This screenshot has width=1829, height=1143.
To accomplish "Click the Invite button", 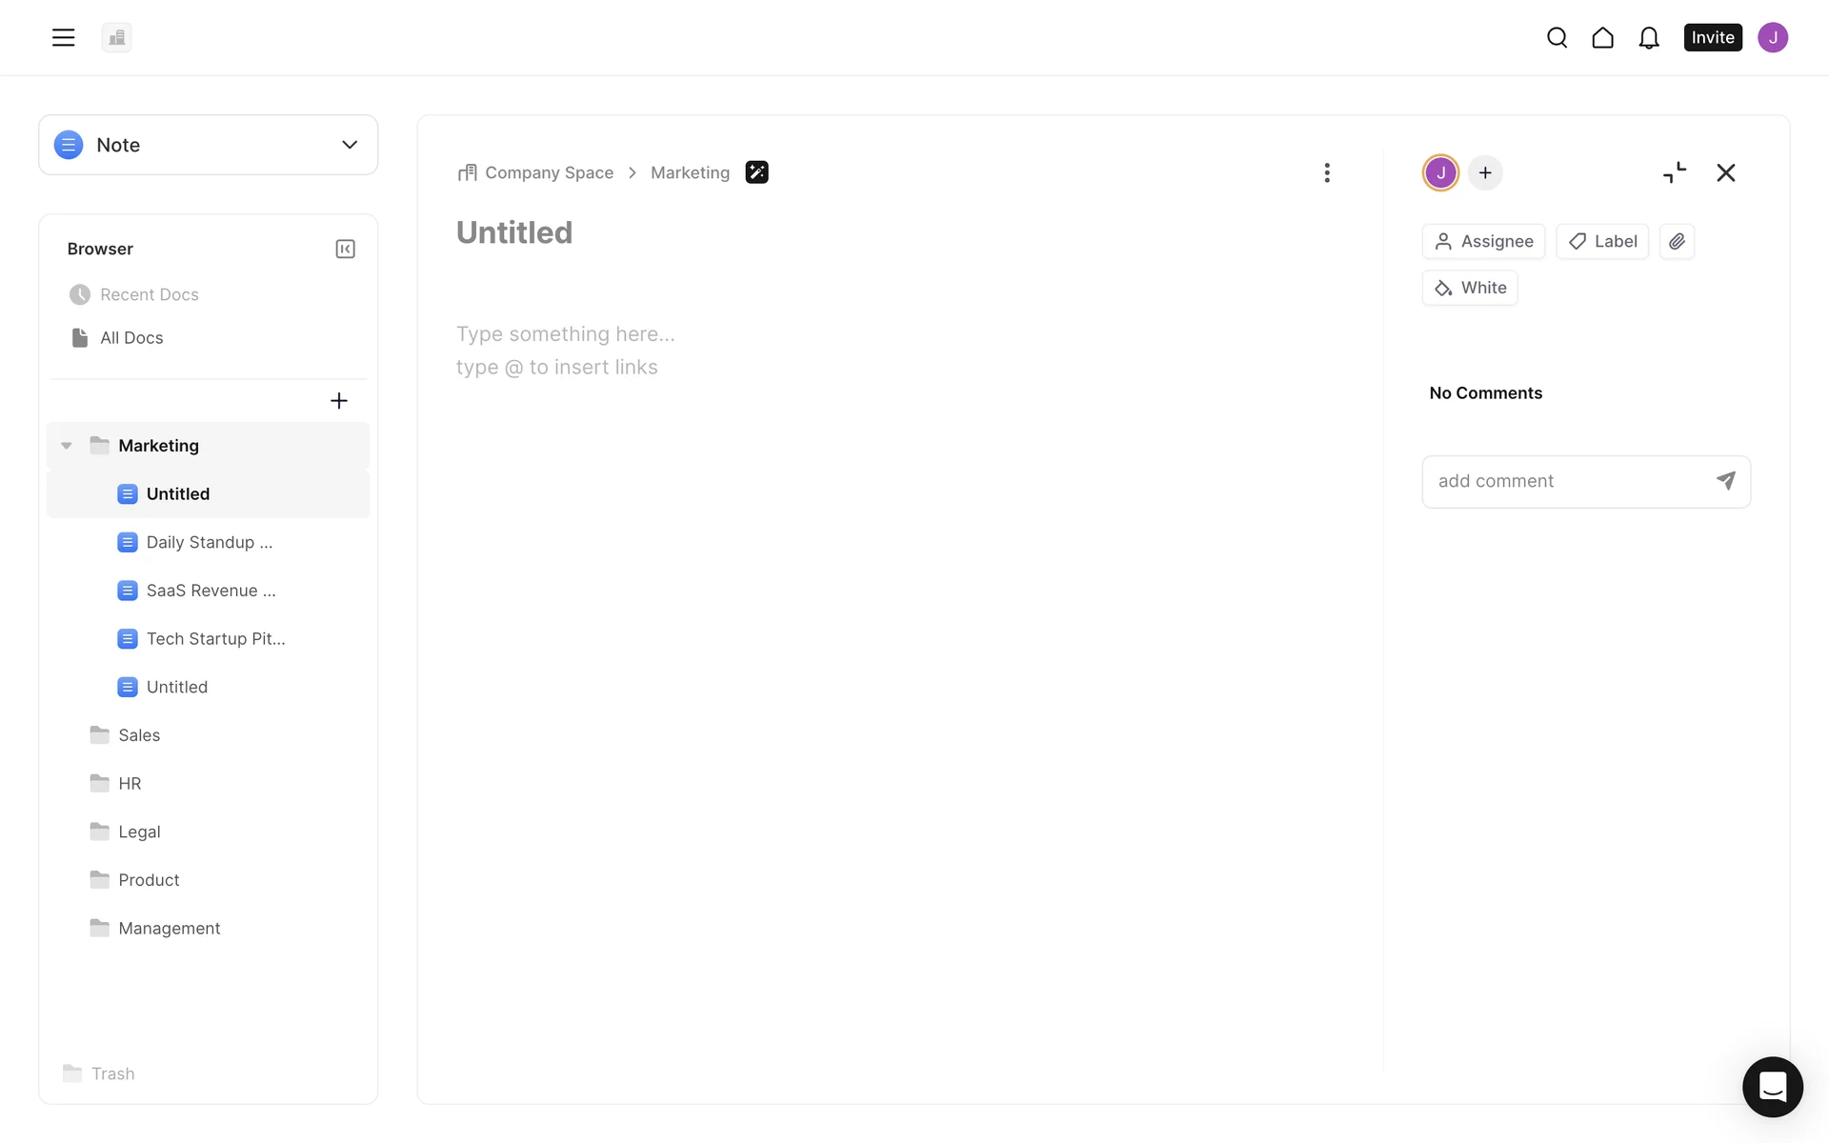I will (x=1712, y=37).
